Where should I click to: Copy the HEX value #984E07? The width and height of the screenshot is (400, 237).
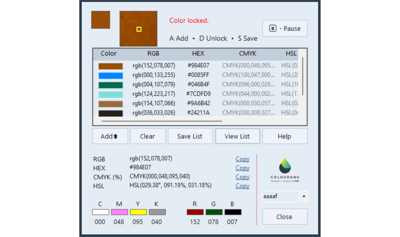(x=242, y=168)
